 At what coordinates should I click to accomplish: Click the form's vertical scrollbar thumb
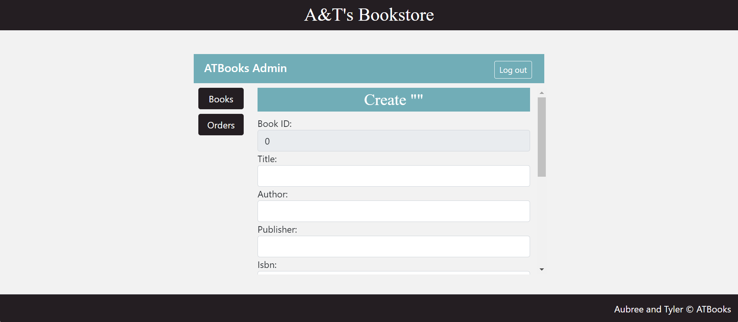tap(542, 137)
